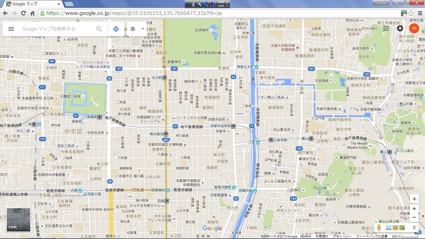Click the URL in the address bar
Image resolution: width=425 pixels, height=239 pixels.
click(134, 13)
